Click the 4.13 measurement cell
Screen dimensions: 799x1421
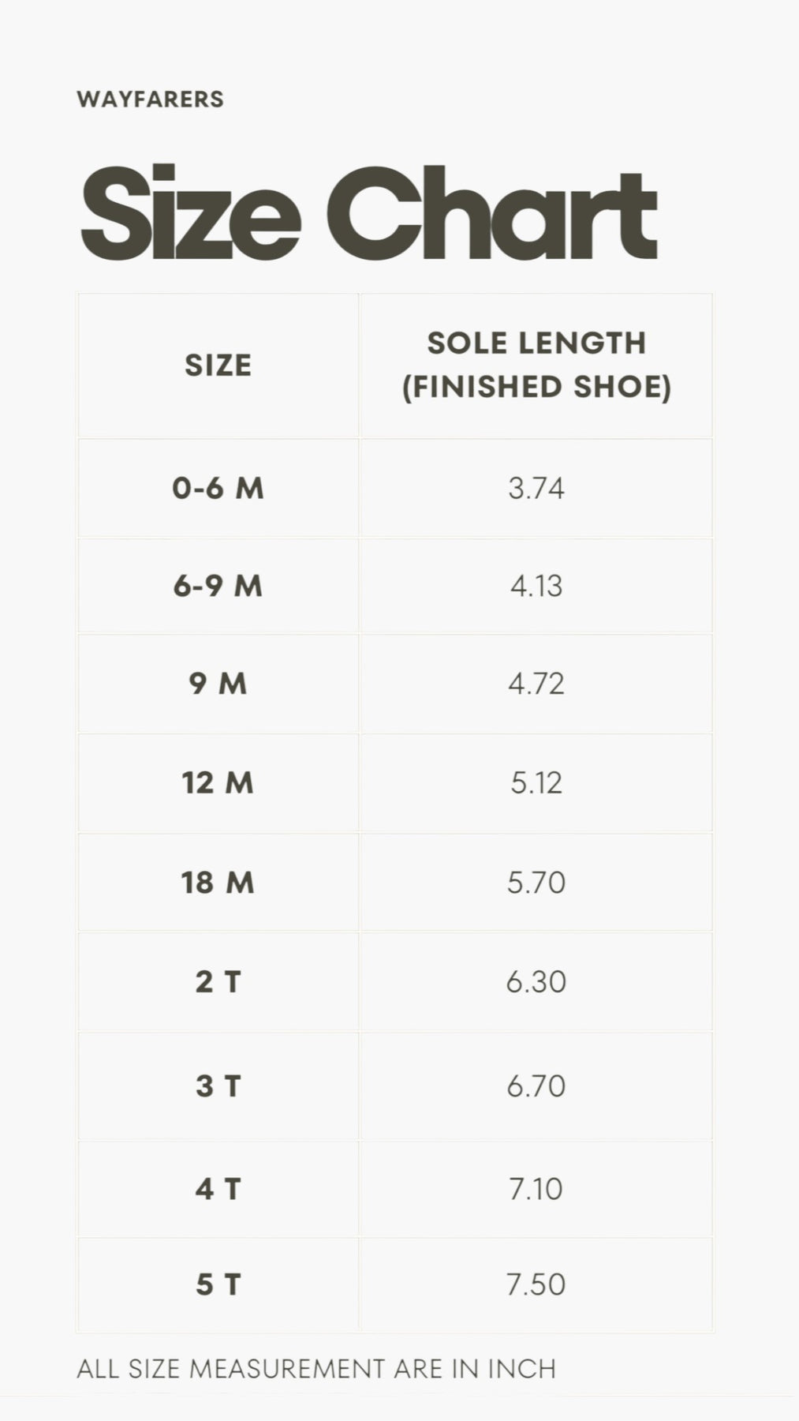[x=536, y=586]
